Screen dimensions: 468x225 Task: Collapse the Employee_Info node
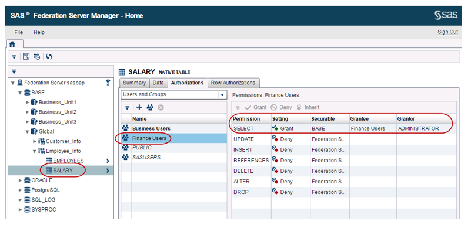pyautogui.click(x=35, y=151)
